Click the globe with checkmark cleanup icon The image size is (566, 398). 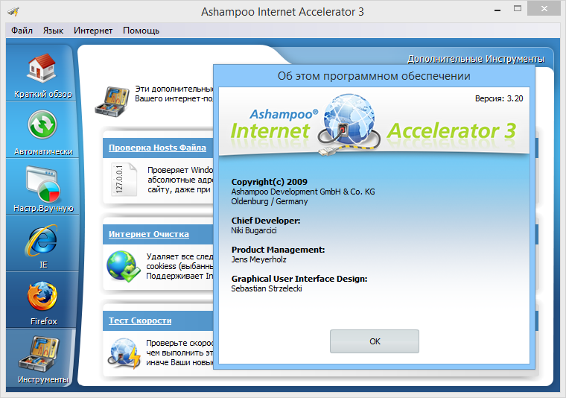coord(123,266)
